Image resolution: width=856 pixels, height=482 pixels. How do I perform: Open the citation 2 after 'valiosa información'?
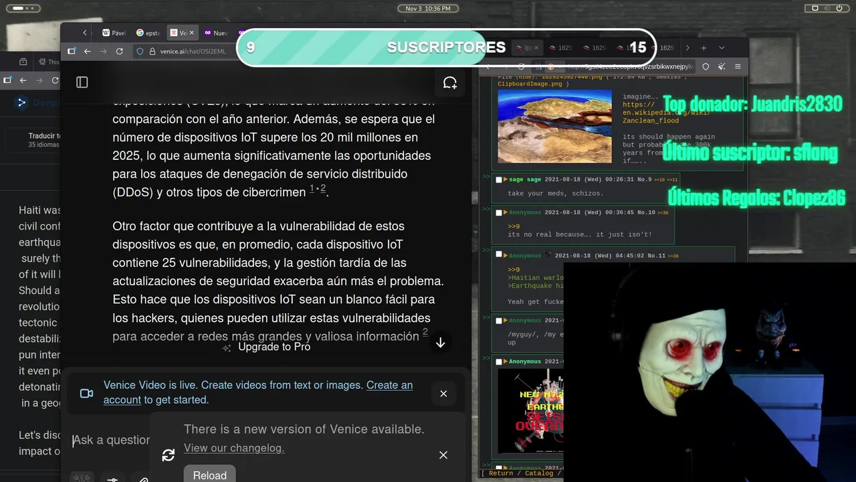[x=425, y=332]
